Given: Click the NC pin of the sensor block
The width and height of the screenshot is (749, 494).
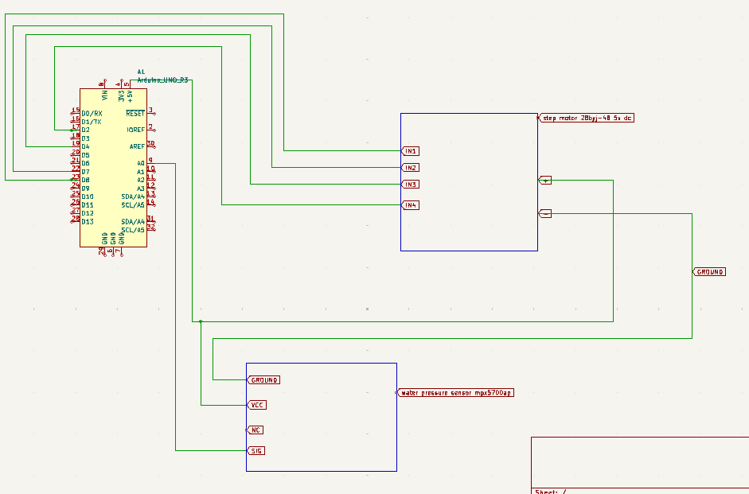Looking at the screenshot, I should pos(256,429).
